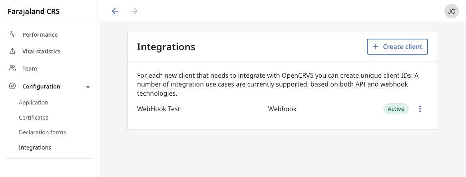
Task: Go back with the left arrow
Action: click(x=115, y=11)
